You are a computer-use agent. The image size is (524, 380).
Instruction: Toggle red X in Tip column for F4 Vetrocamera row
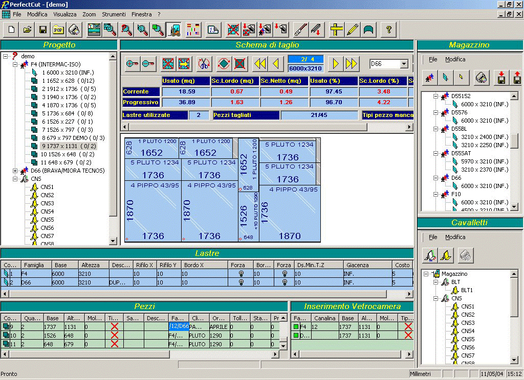(408, 326)
